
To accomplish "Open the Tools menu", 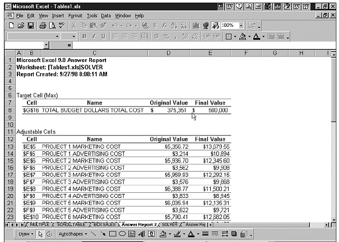I will (x=92, y=16).
